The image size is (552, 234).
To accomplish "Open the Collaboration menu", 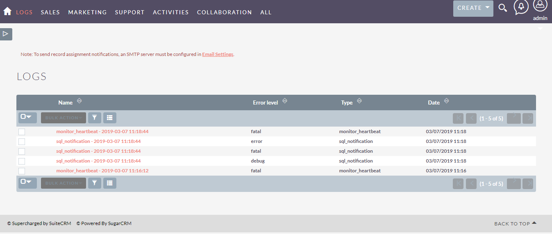I will [225, 12].
